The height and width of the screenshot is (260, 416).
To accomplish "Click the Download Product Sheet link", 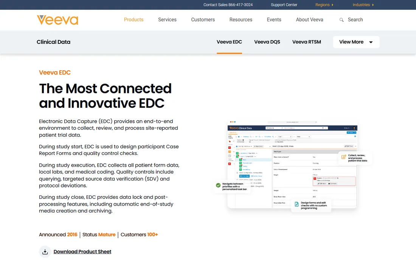I will click(82, 252).
